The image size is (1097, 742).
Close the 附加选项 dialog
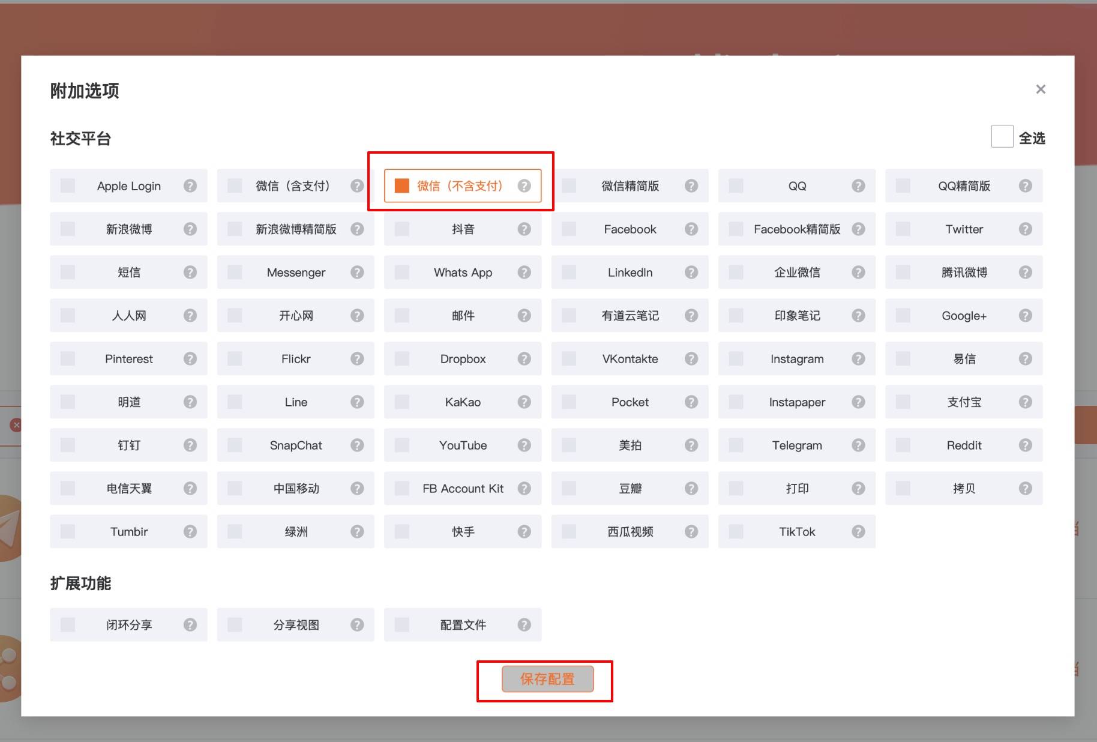click(x=1041, y=89)
